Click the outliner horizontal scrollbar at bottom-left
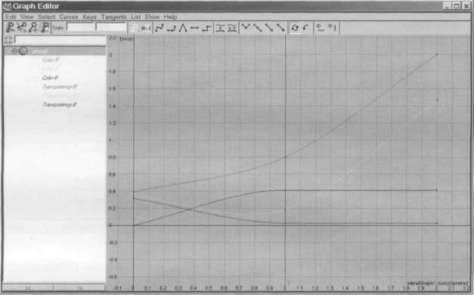474x295 pixels. [54, 287]
